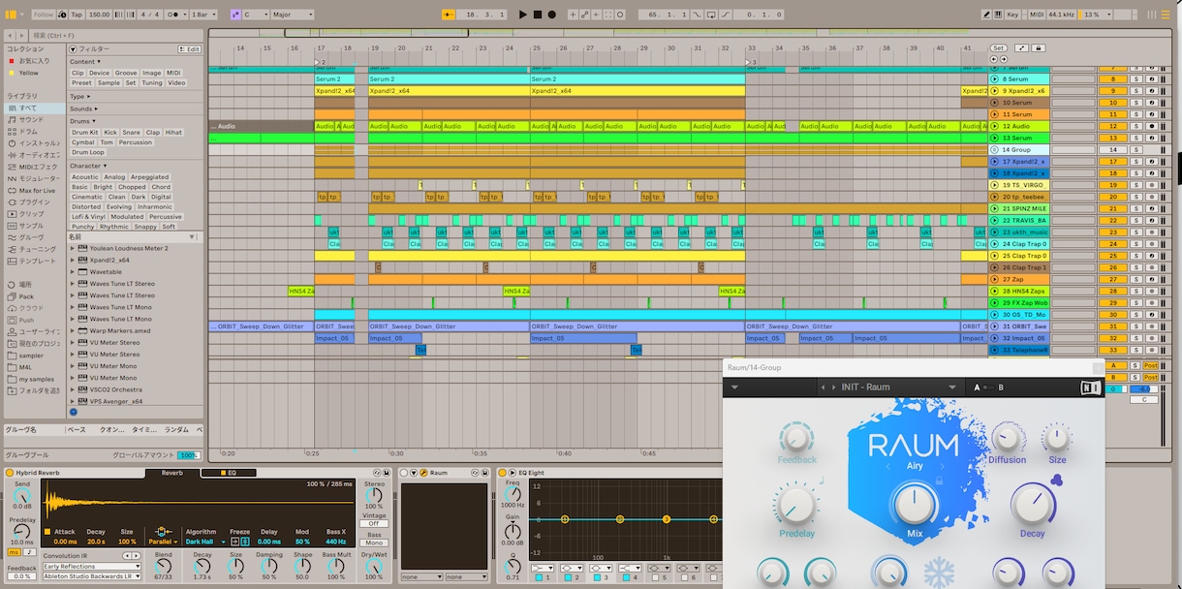Screen dimensions: 1182x589
Task: Expand the Youlean Loudness Meter 2 item
Action: pos(72,248)
